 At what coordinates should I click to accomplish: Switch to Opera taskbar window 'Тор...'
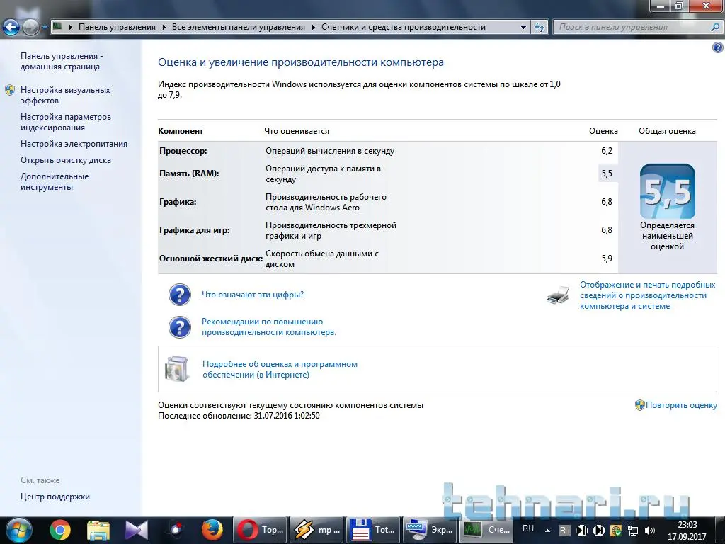click(x=260, y=530)
